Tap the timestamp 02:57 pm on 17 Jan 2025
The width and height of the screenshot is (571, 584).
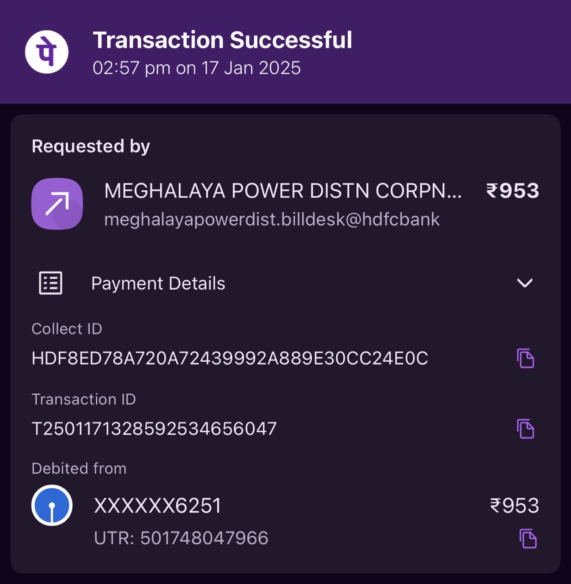coord(197,68)
